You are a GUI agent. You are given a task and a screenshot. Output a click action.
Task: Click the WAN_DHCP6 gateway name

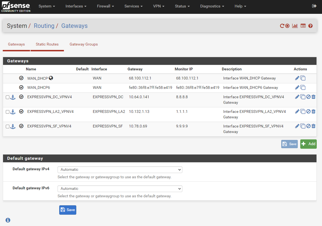click(39, 87)
